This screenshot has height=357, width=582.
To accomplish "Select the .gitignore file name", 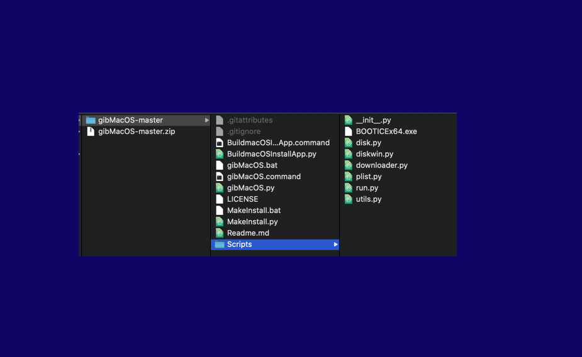I will coord(244,131).
